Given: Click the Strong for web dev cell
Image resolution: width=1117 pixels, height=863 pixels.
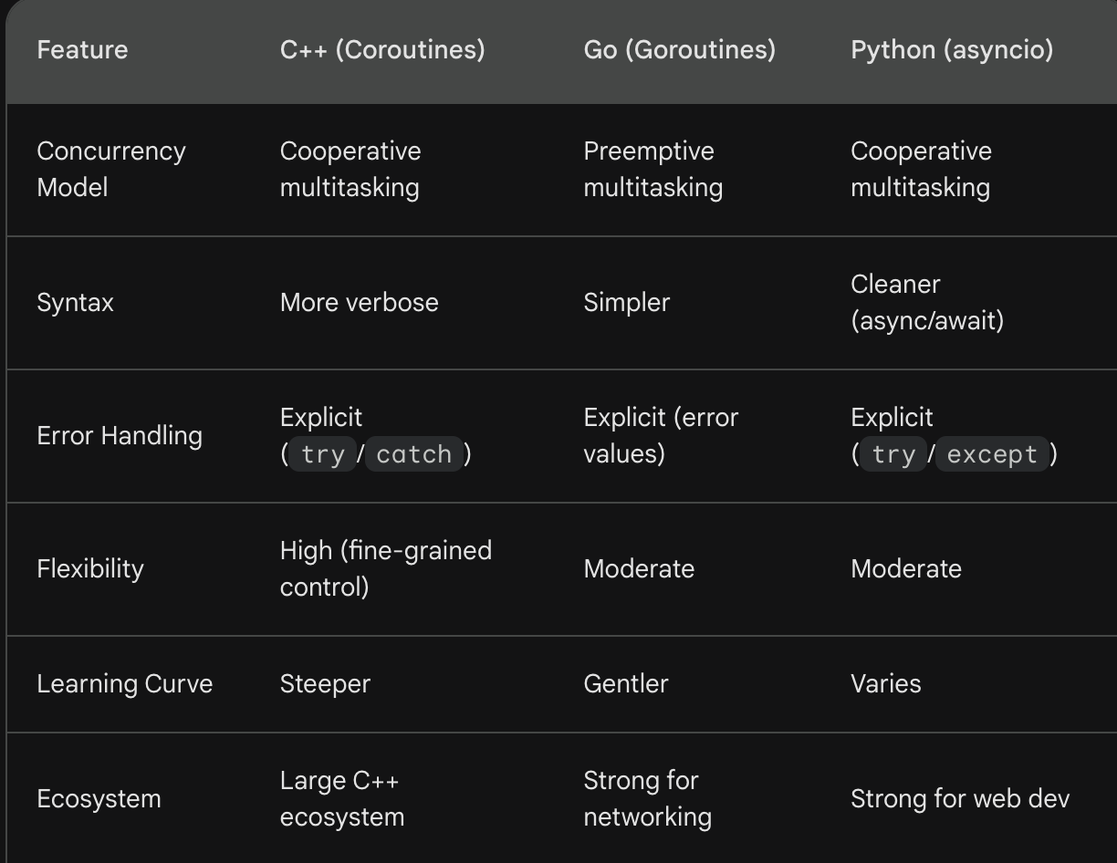Looking at the screenshot, I should [960, 799].
